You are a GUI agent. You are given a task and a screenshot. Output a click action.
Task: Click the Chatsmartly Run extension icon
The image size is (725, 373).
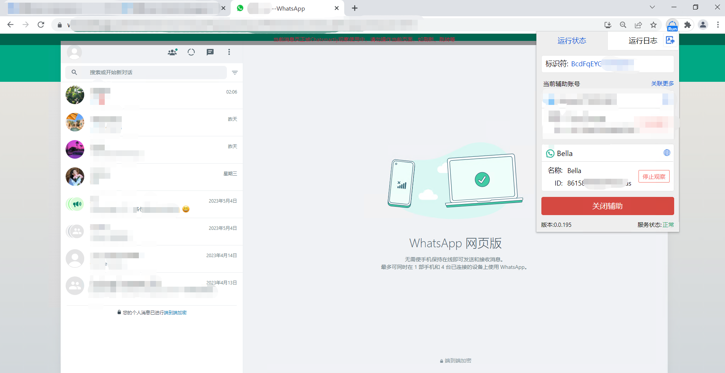coord(672,25)
